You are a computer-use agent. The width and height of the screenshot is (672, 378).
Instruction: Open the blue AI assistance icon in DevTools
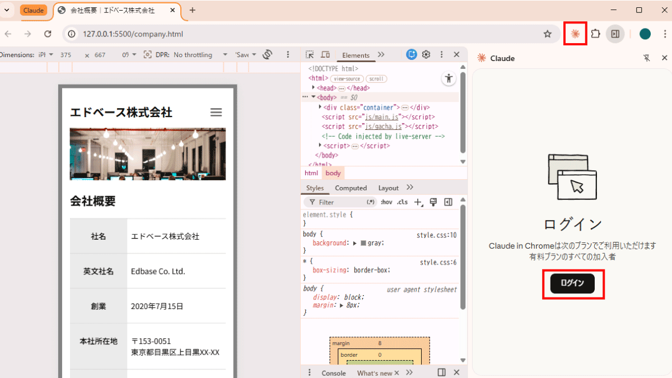(412, 54)
